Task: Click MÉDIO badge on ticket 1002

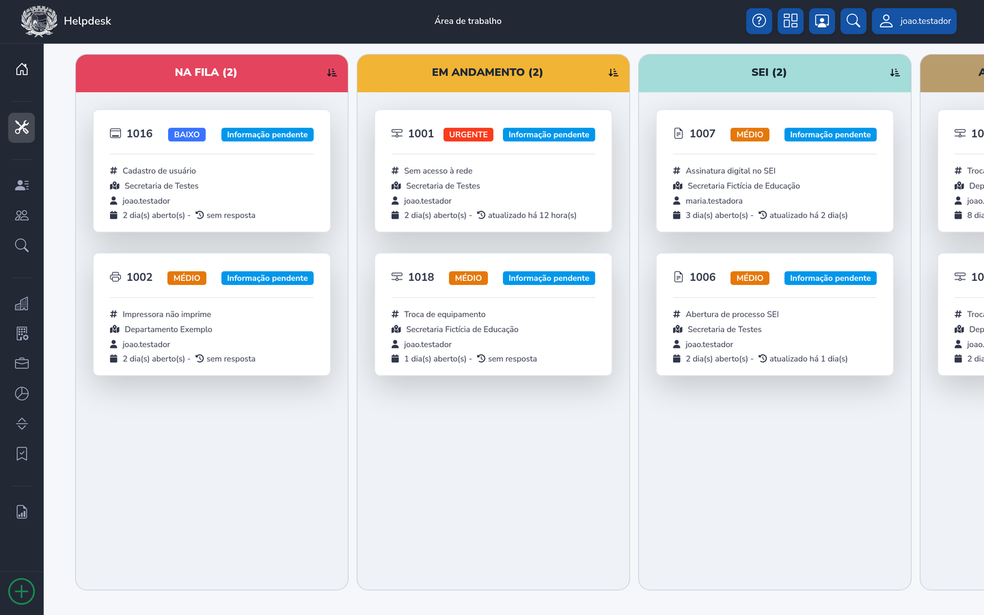Action: point(187,278)
